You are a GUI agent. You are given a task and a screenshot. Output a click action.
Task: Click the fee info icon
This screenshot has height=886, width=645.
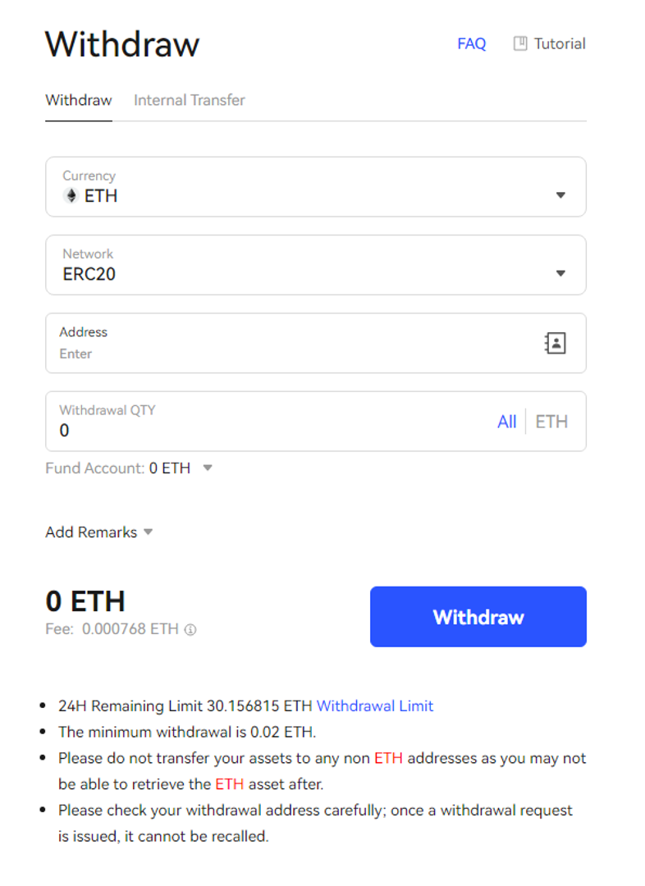[190, 630]
